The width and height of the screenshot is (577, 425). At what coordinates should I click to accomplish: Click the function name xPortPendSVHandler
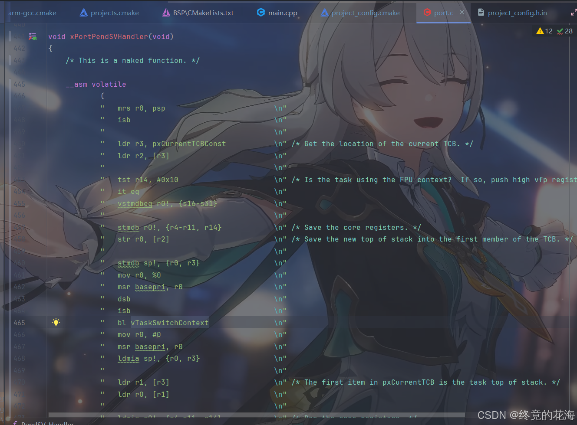coord(109,36)
